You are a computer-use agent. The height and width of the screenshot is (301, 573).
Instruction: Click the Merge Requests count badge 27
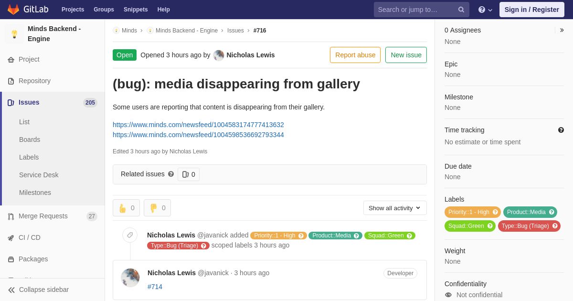(x=92, y=216)
